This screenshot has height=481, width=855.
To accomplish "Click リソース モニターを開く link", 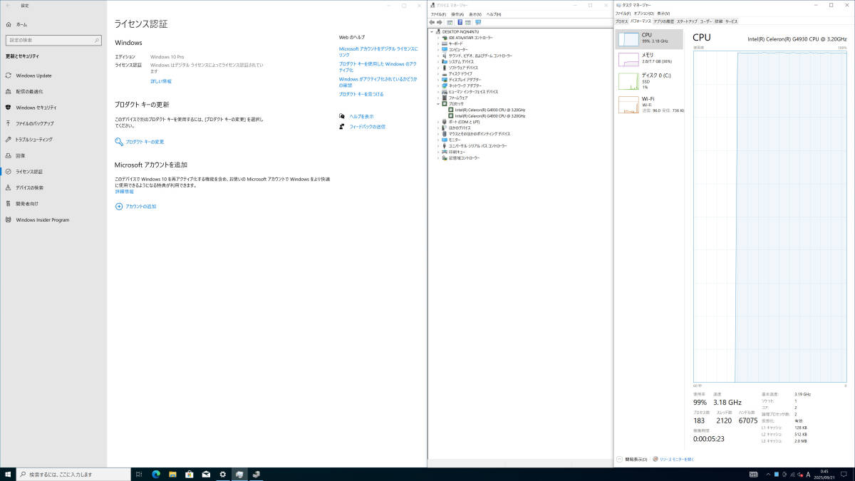I will click(x=676, y=460).
